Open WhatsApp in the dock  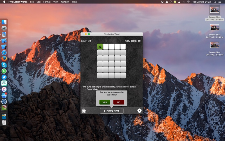(4, 71)
